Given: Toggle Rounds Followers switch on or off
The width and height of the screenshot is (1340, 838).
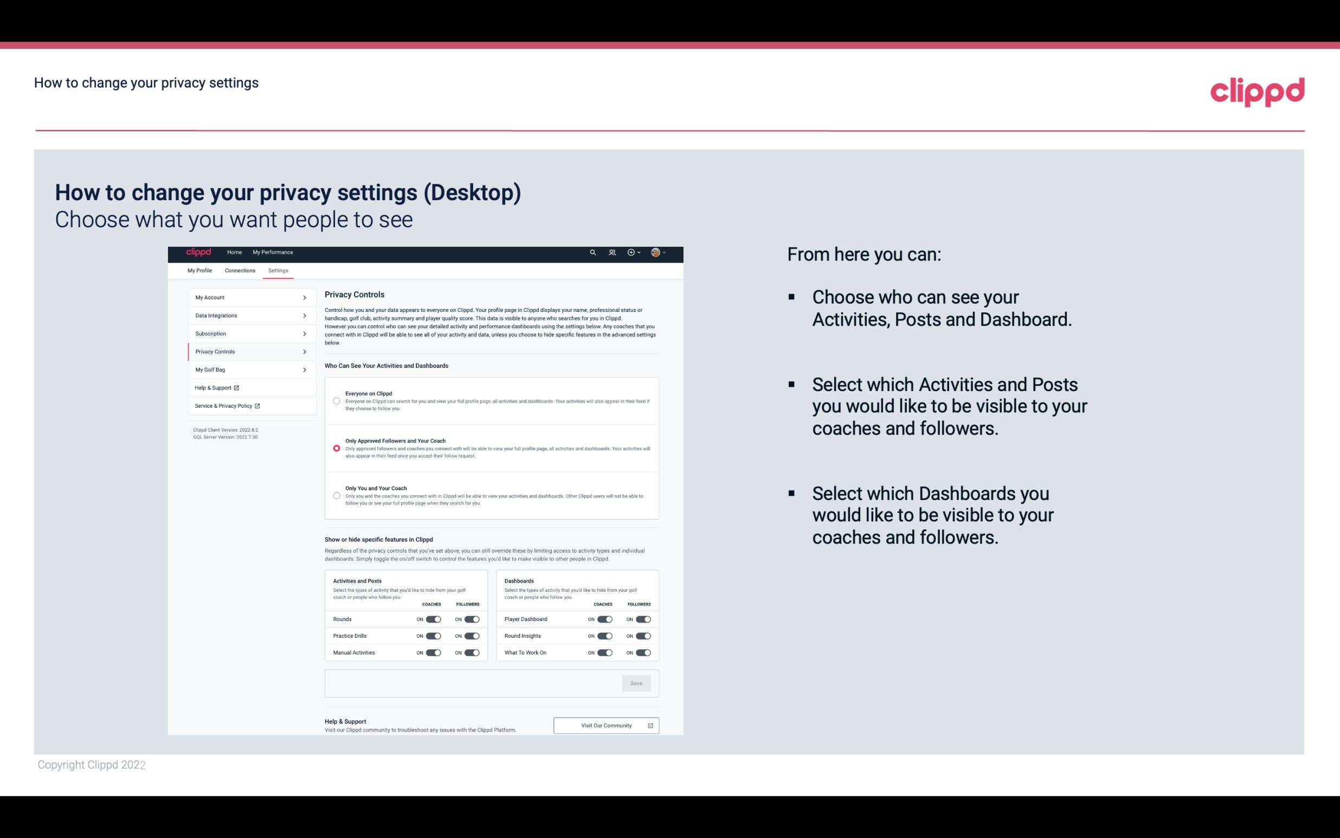Looking at the screenshot, I should click(471, 619).
